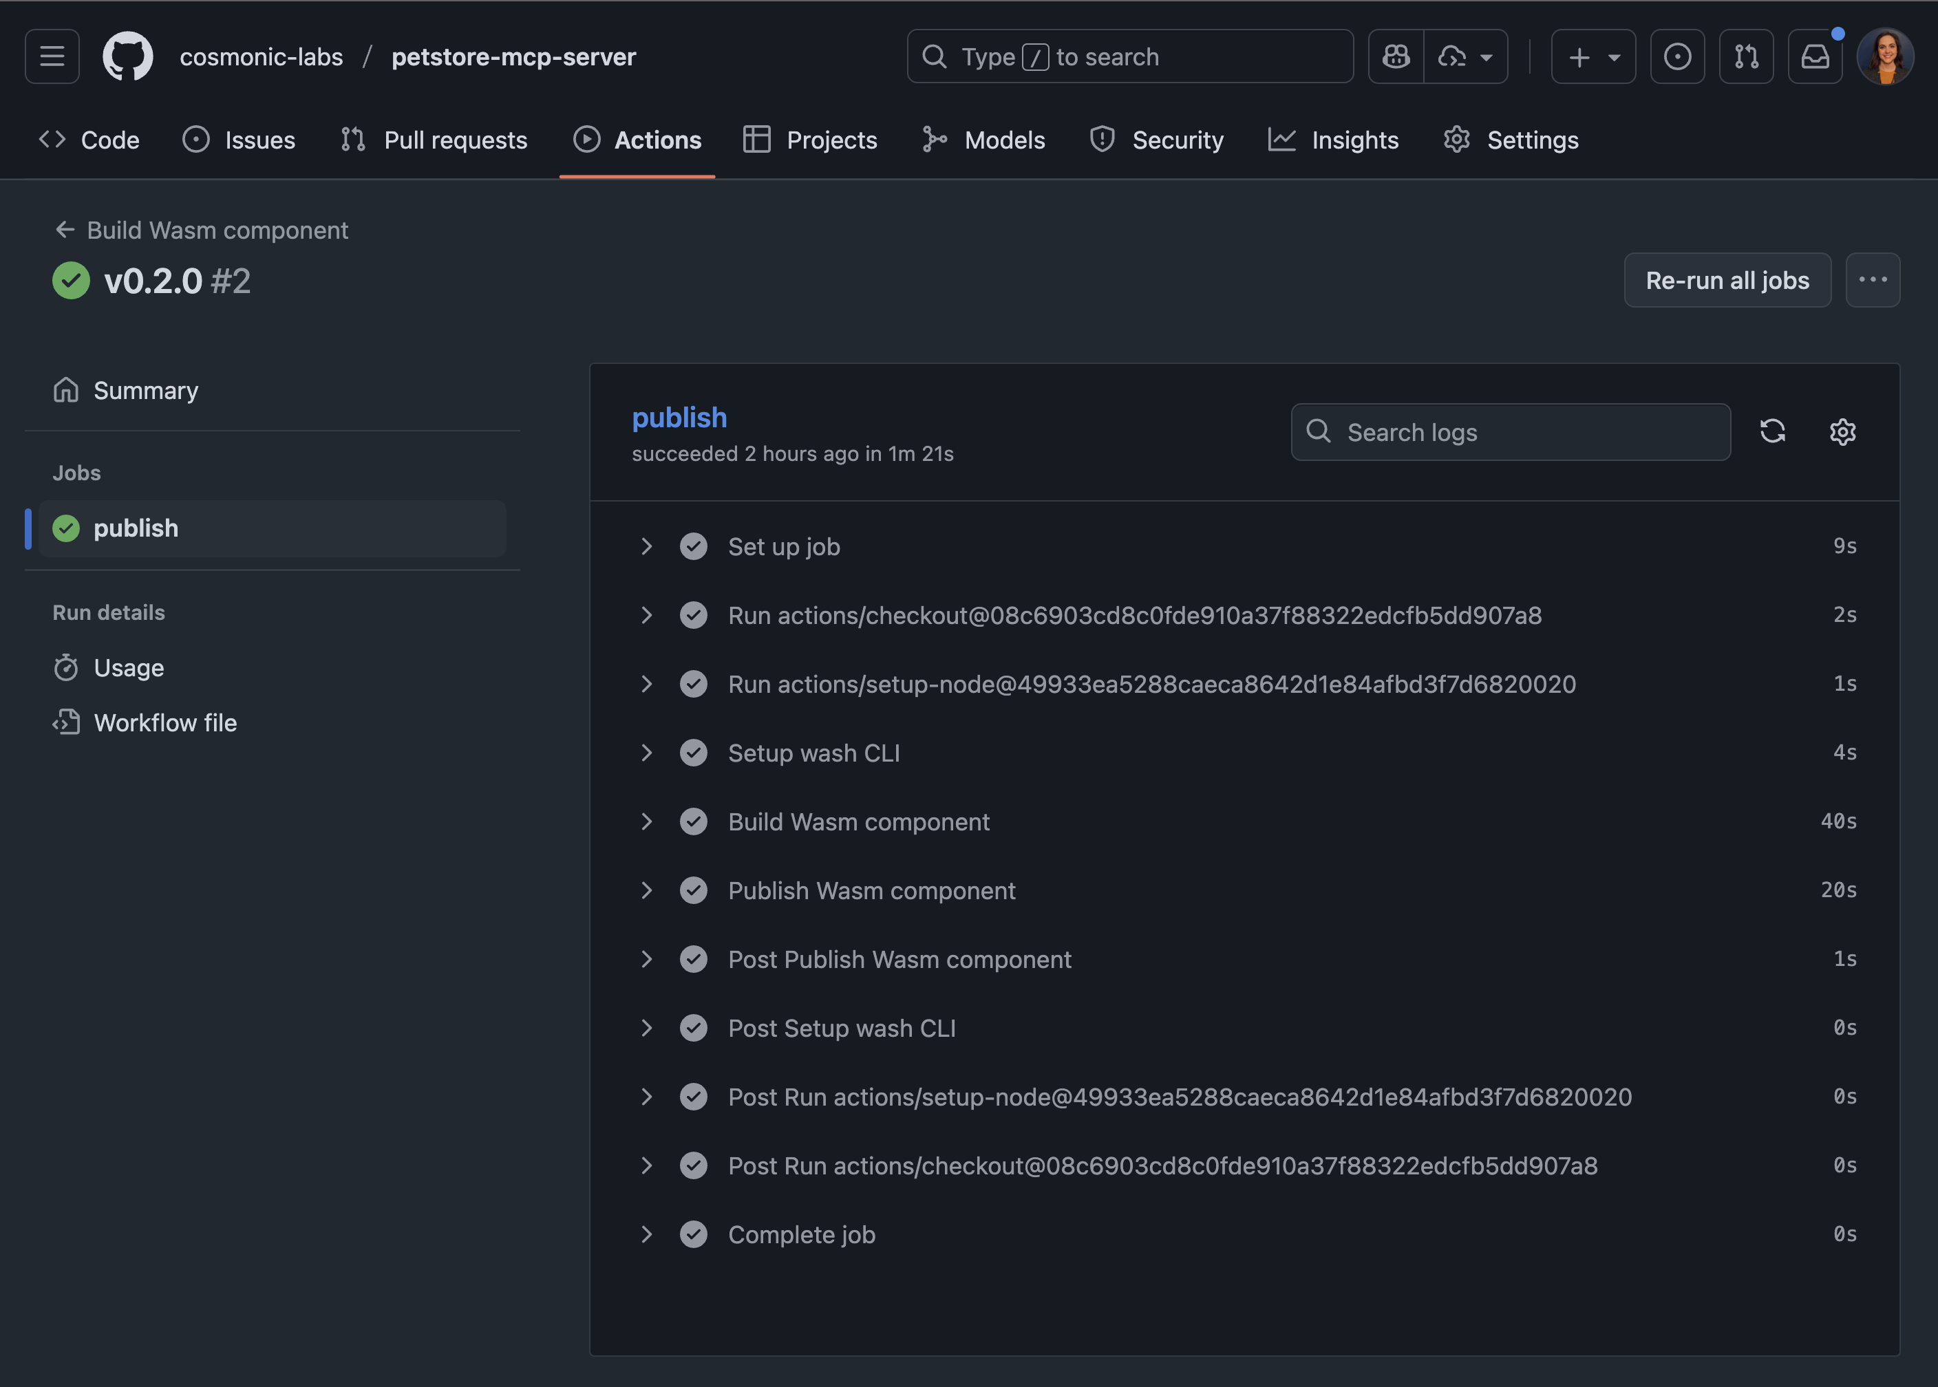Open issues circle icon in header
1938x1387 pixels.
point(1676,56)
